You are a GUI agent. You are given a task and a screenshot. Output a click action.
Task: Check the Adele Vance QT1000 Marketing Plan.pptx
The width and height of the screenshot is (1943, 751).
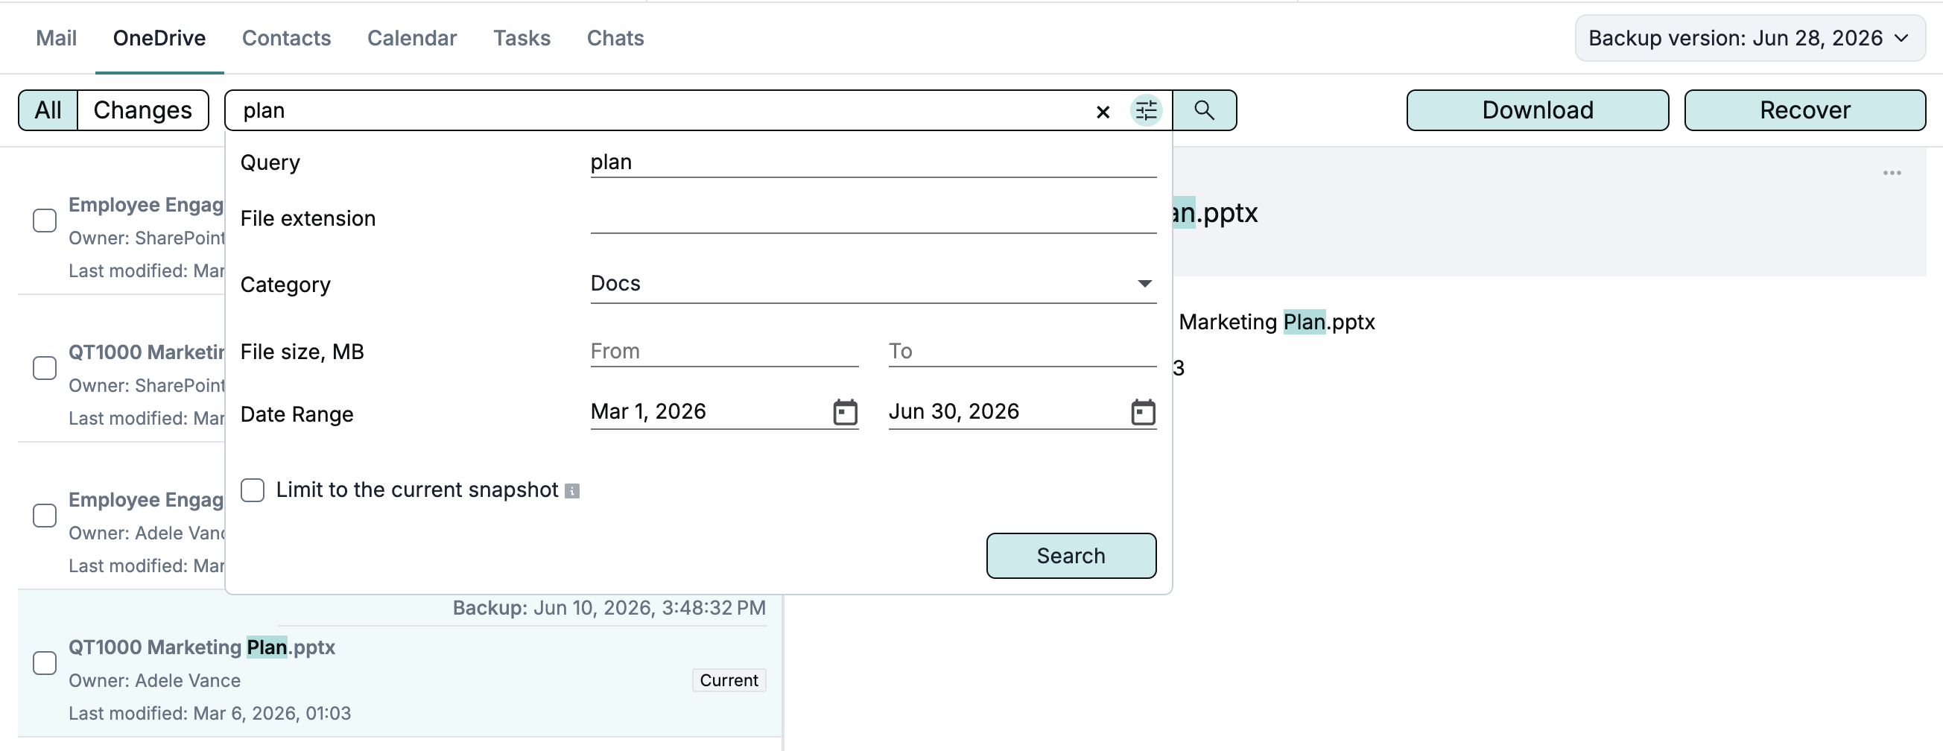45,664
